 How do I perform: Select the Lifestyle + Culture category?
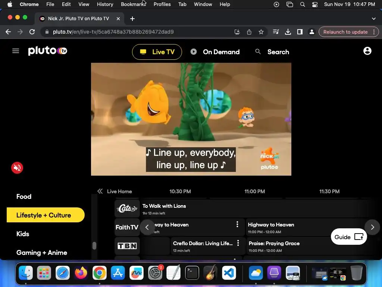46,215
